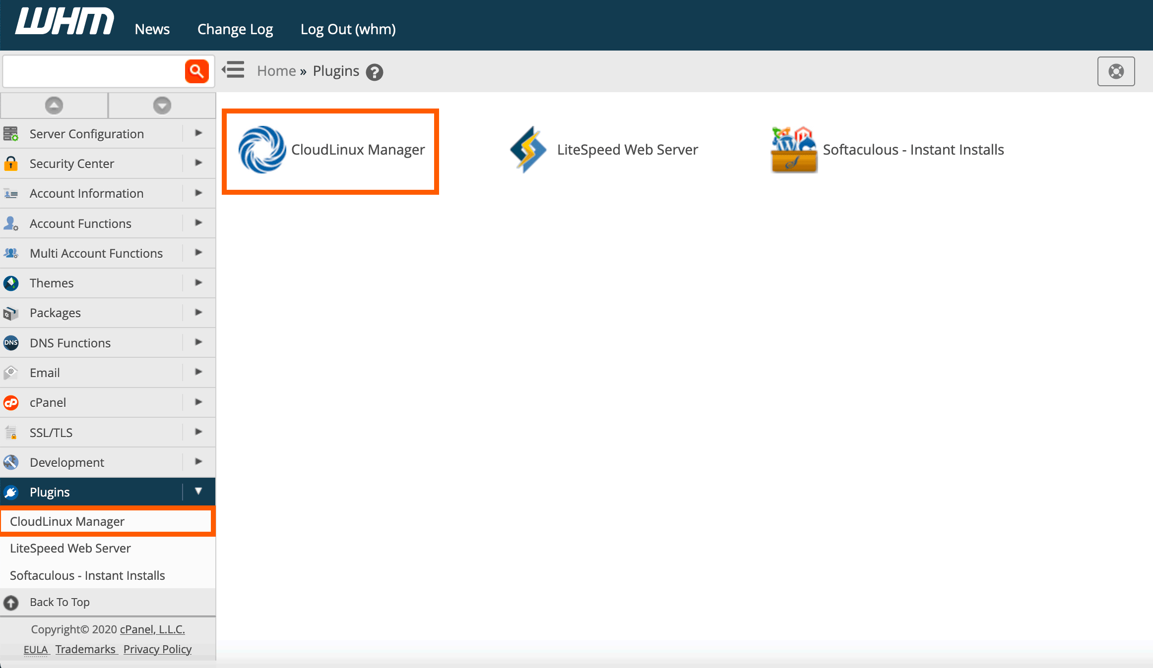Viewport: 1153px width, 668px height.
Task: Collapse the sidebar using the menu toggle icon
Action: point(233,70)
